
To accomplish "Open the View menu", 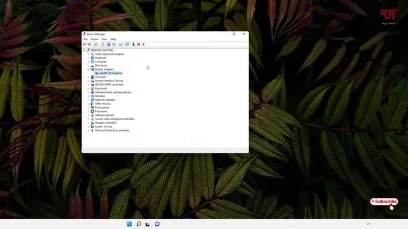I will [x=104, y=39].
